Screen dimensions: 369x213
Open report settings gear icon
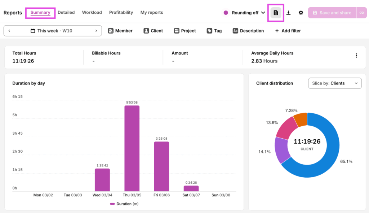pos(301,13)
